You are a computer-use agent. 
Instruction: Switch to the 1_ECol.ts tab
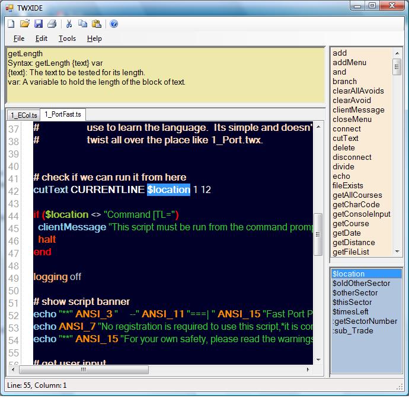pos(23,114)
